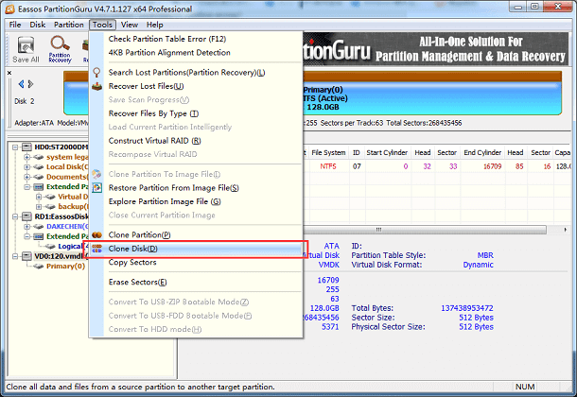Select the Logical partition tree item
577x397 pixels.
coord(70,247)
